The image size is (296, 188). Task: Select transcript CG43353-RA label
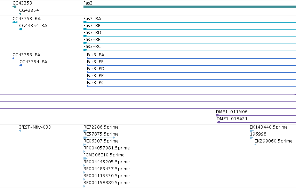[x=27, y=19]
